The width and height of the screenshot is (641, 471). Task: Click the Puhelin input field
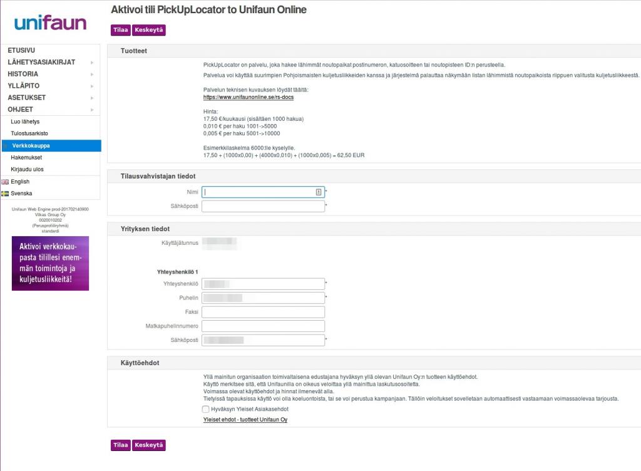tap(264, 298)
